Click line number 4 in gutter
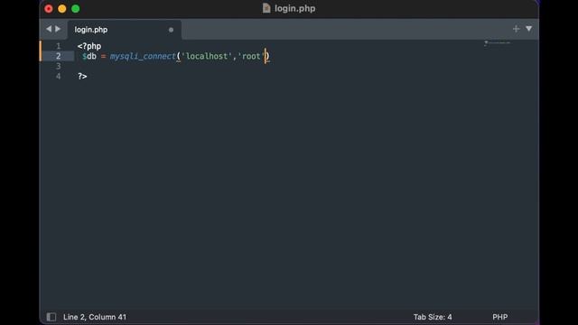 [58, 76]
